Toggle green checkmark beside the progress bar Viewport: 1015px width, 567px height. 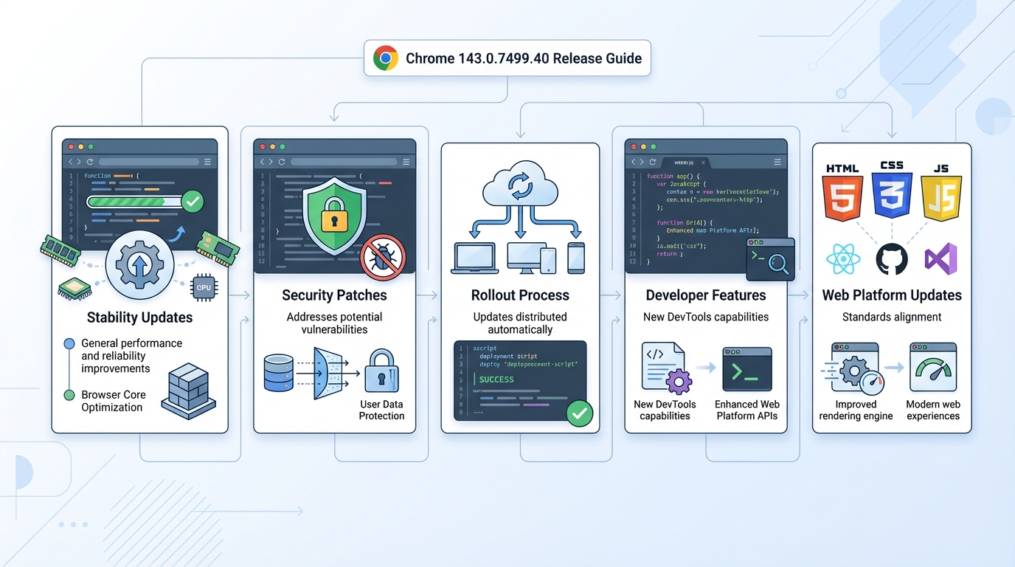pyautogui.click(x=192, y=201)
